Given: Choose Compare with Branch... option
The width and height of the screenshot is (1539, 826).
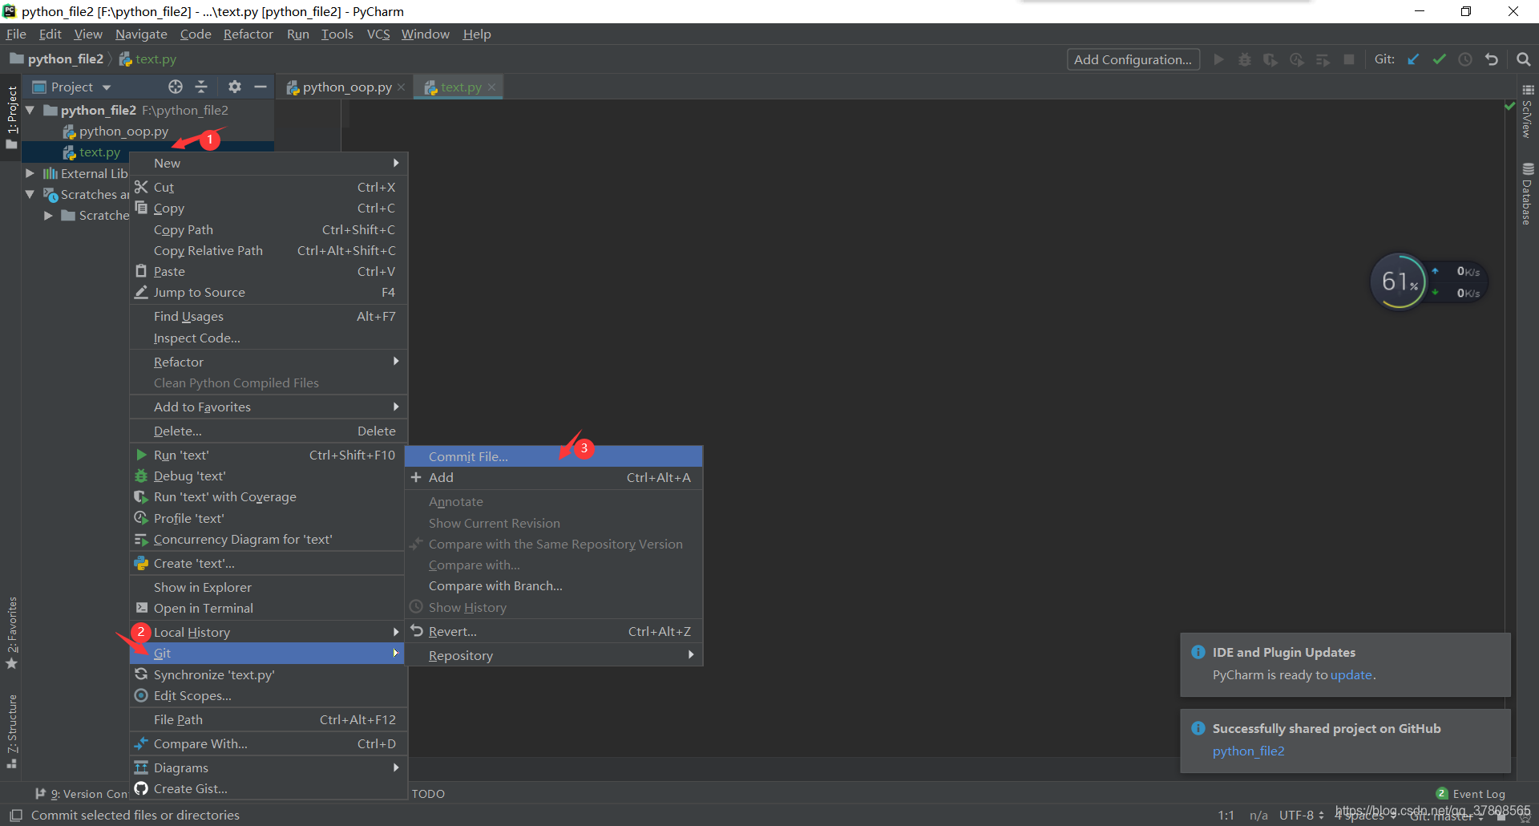Looking at the screenshot, I should pos(554,585).
